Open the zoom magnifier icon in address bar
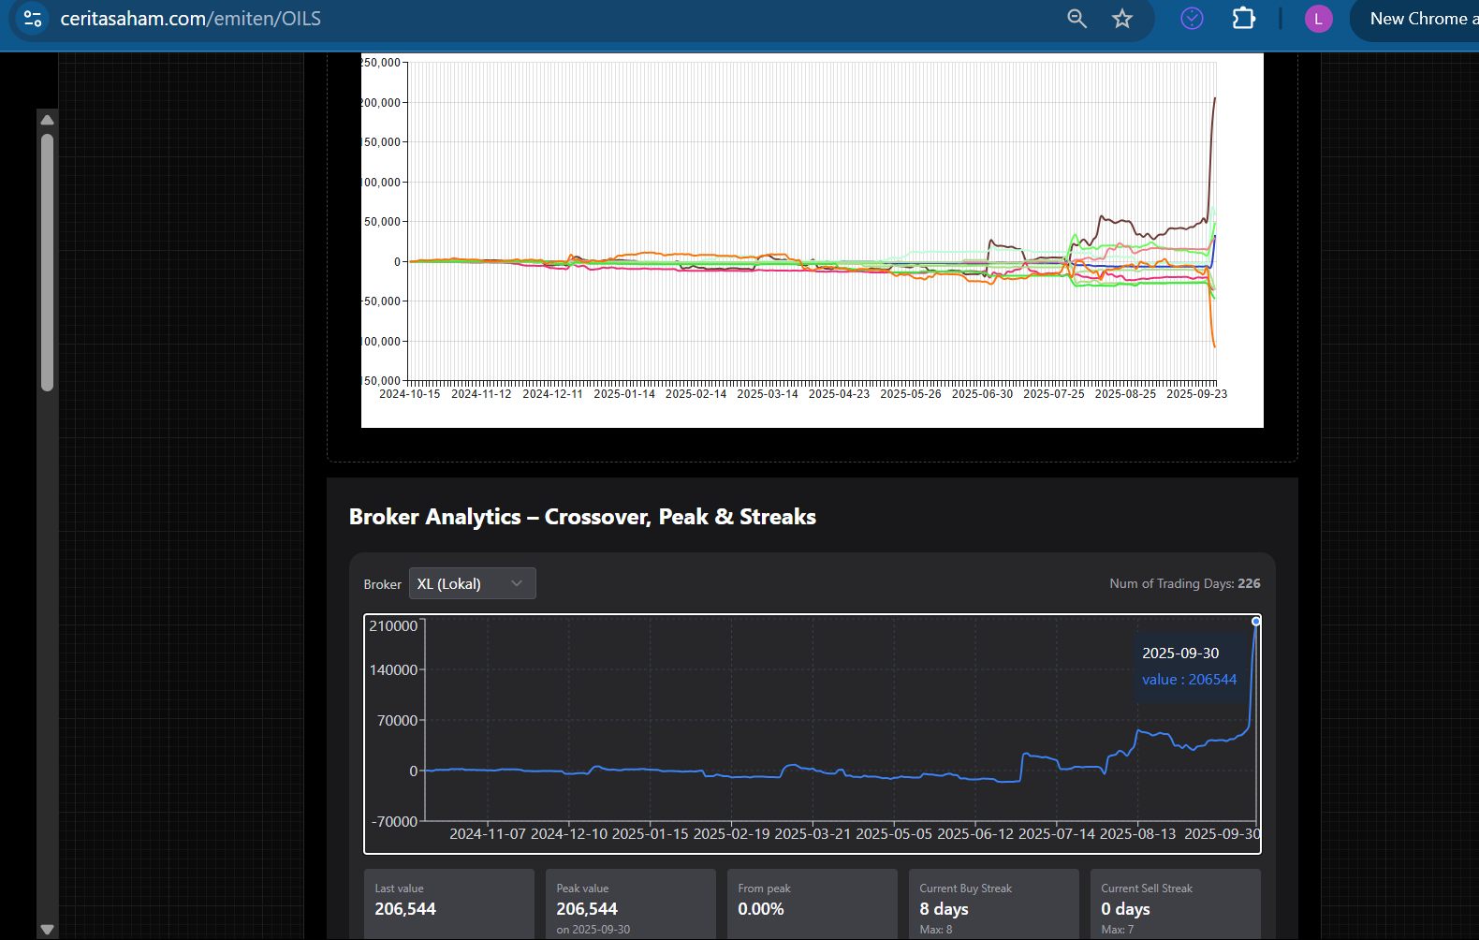The image size is (1479, 940). click(1076, 19)
